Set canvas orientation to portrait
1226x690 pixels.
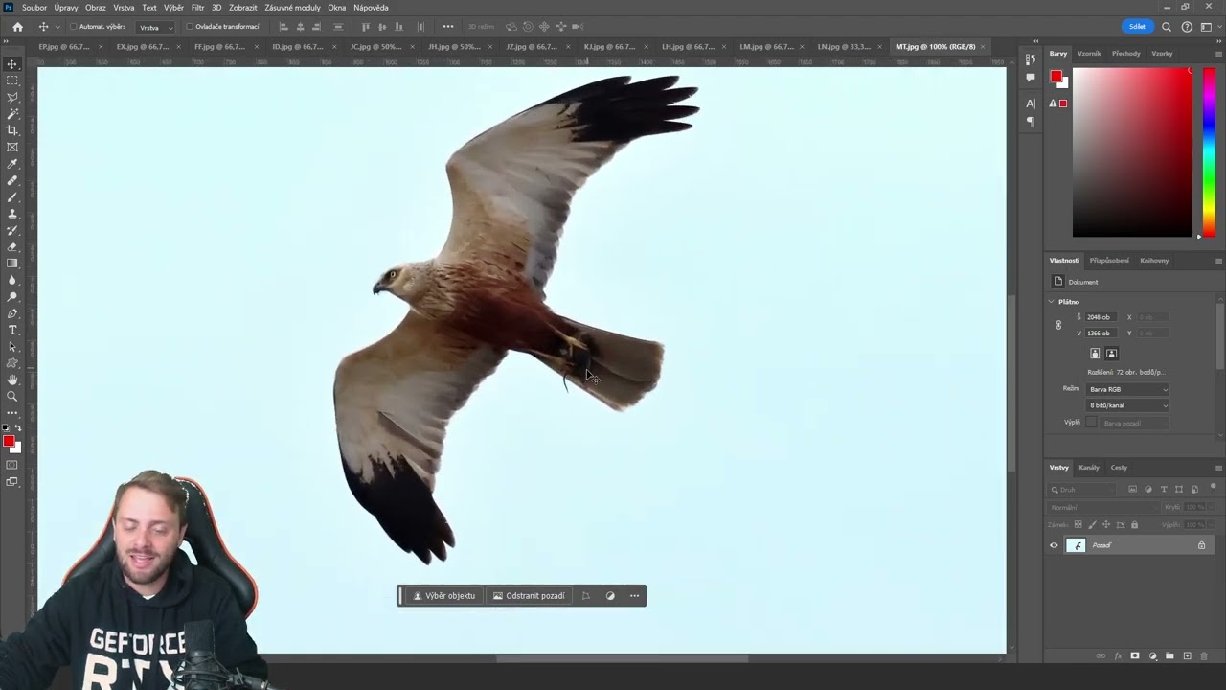click(1095, 354)
